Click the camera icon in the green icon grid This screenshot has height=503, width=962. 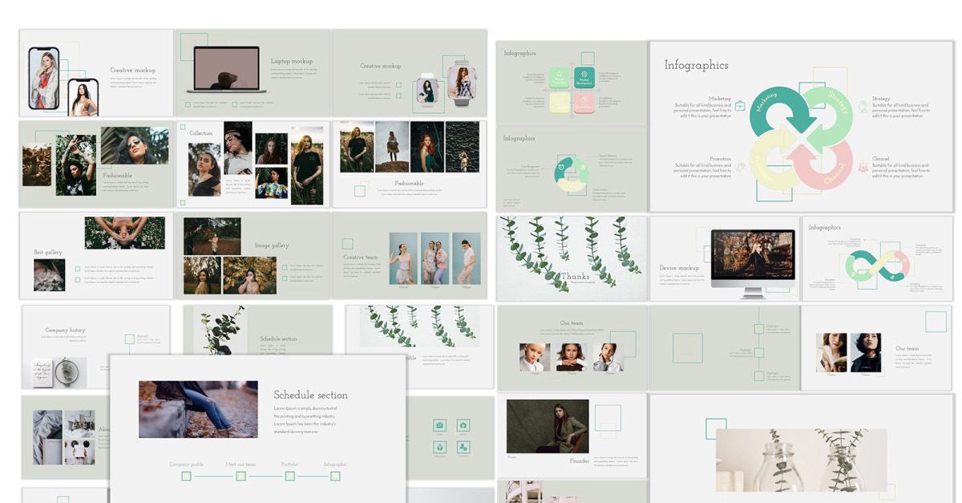click(x=463, y=425)
